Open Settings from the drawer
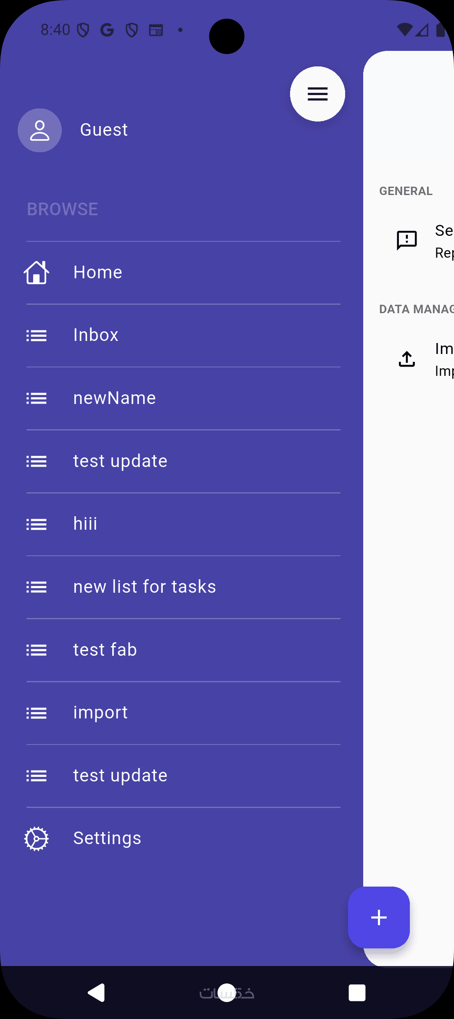454x1019 pixels. click(x=107, y=838)
